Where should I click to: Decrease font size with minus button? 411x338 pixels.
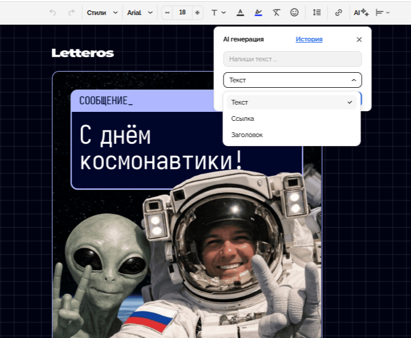pyautogui.click(x=167, y=12)
